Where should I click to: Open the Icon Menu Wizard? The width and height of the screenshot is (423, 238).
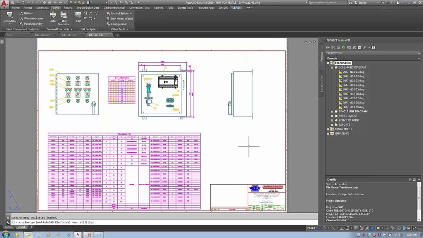pyautogui.click(x=119, y=19)
